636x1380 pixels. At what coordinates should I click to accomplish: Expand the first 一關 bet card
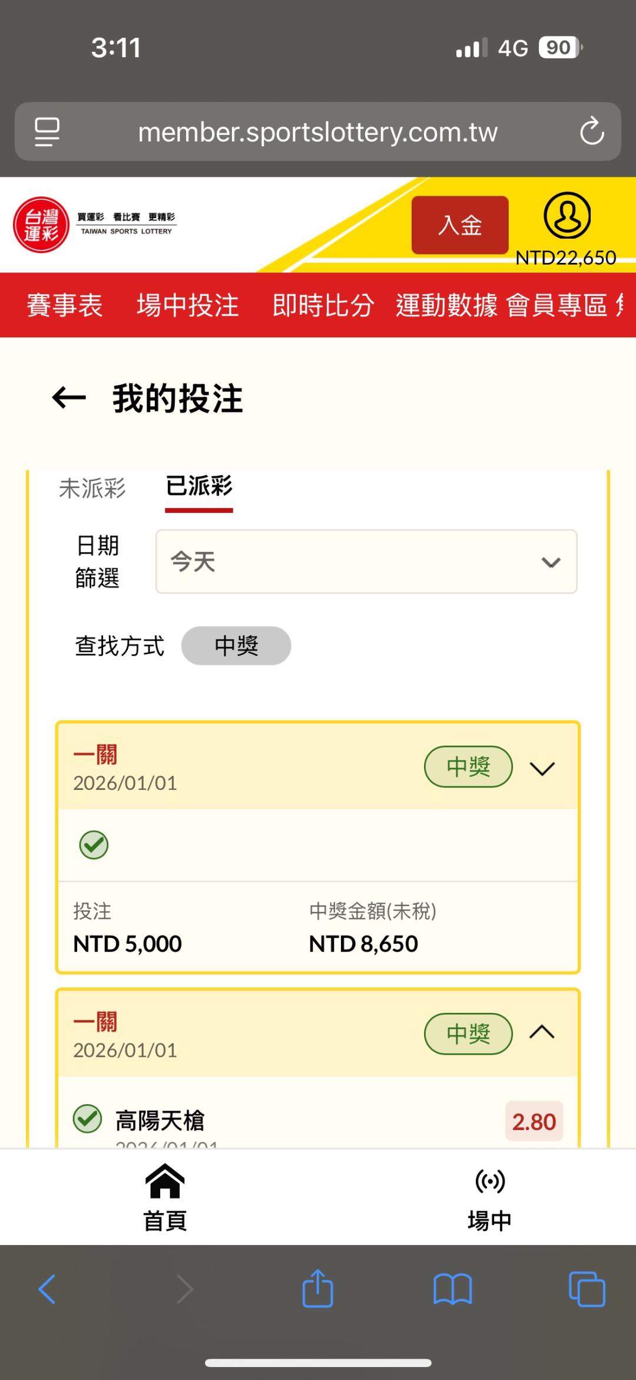[542, 768]
